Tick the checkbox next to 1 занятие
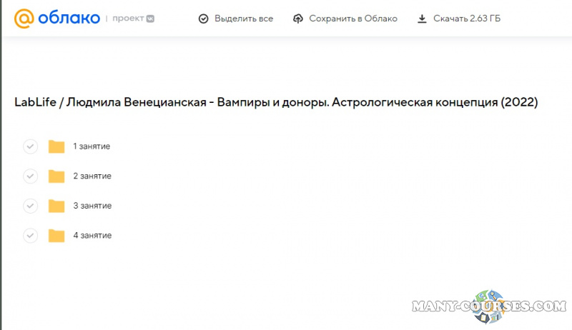The width and height of the screenshot is (572, 330). coord(30,146)
